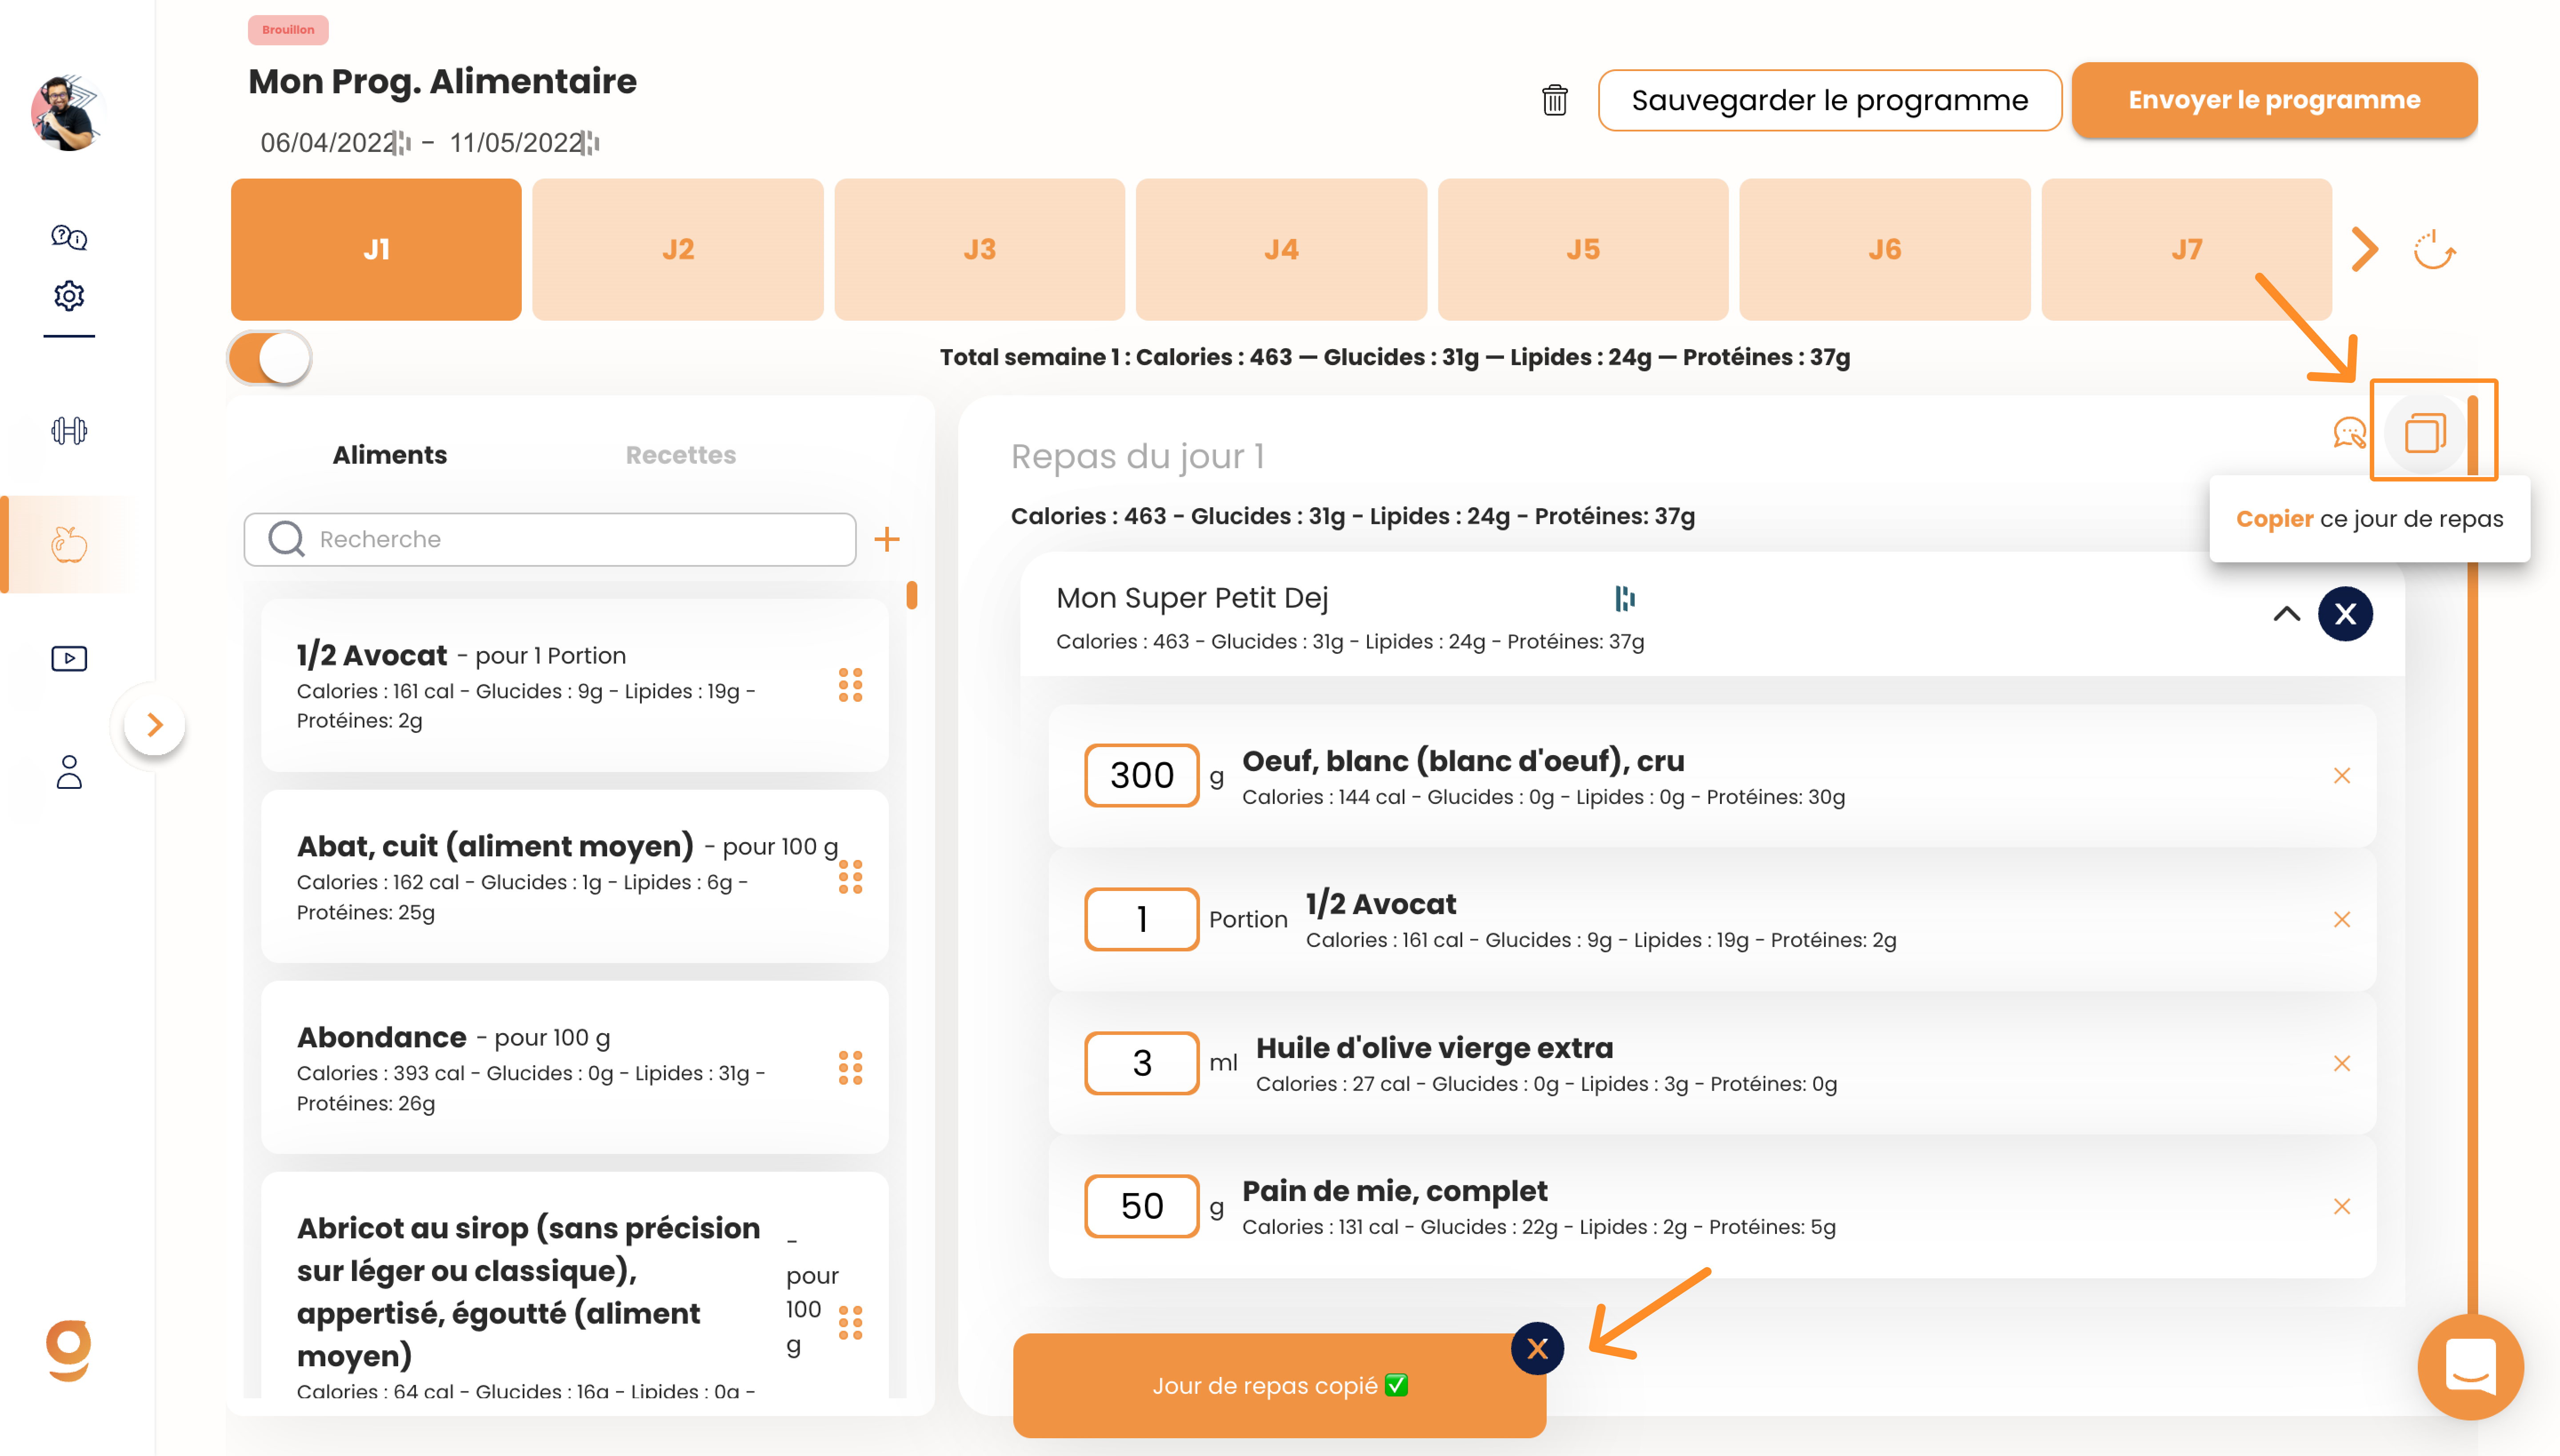
Task: Select day J6 tab
Action: (x=1885, y=249)
